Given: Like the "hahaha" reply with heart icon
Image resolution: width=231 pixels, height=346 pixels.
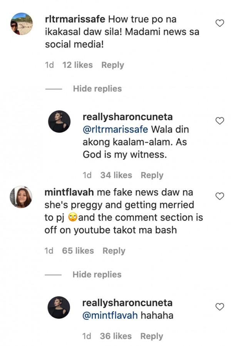Looking at the screenshot, I should tap(219, 307).
